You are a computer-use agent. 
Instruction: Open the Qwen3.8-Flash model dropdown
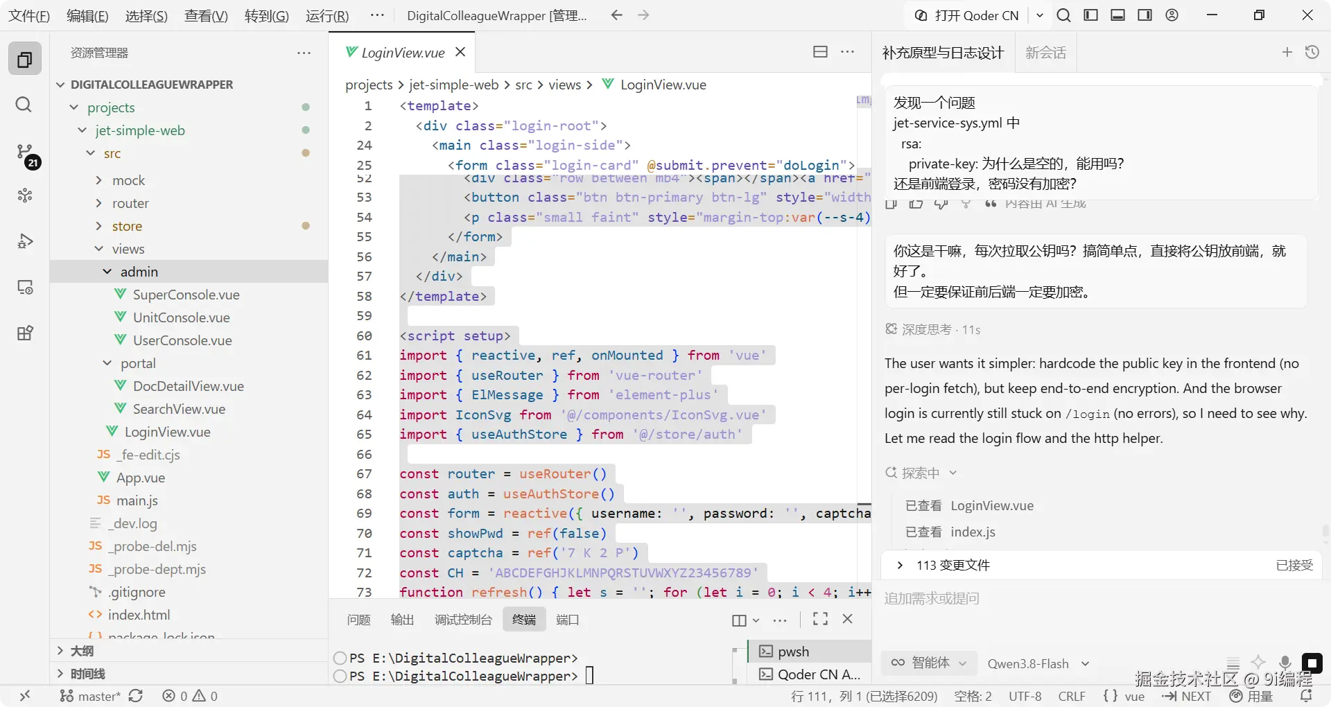pos(1038,664)
